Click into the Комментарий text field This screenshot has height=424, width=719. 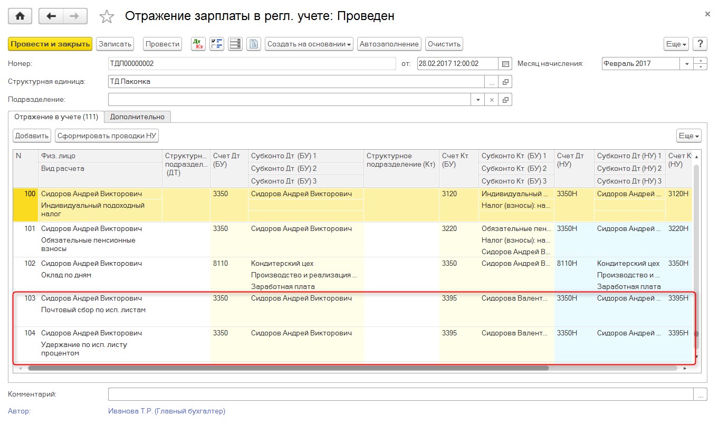point(401,394)
